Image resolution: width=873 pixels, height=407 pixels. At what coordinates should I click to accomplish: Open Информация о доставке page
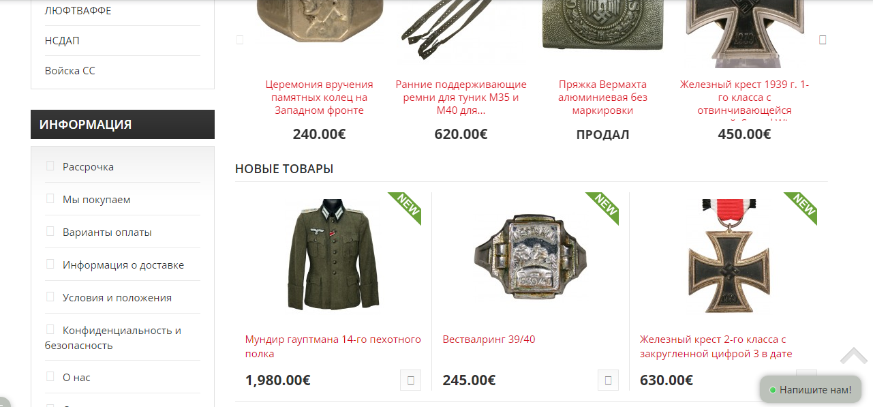pos(123,265)
